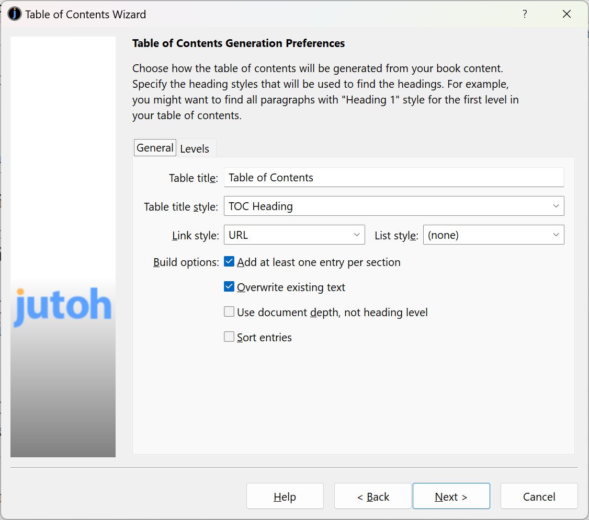Select the General tab
This screenshot has height=520, width=589.
point(155,148)
